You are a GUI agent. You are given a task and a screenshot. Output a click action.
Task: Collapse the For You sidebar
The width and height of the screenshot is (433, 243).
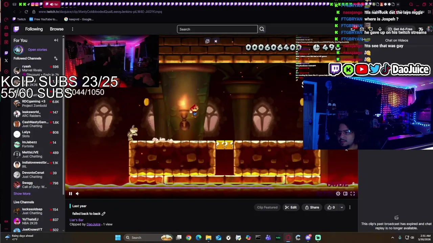[56, 40]
